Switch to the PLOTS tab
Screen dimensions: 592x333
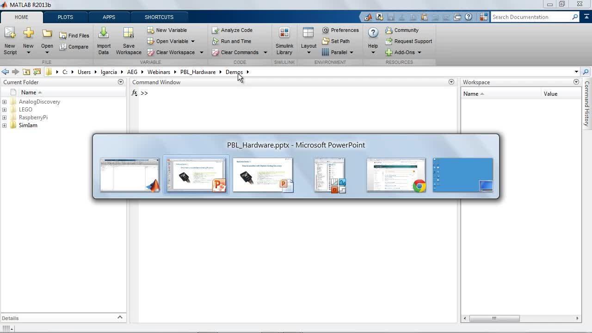(x=65, y=17)
